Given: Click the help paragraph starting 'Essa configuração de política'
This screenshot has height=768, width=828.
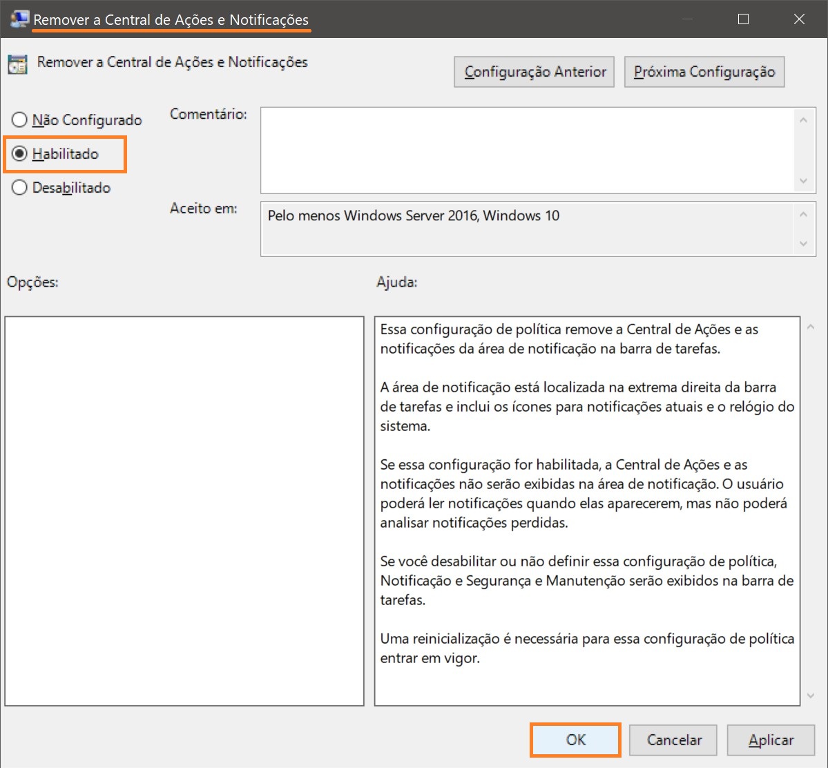Looking at the screenshot, I should point(569,339).
